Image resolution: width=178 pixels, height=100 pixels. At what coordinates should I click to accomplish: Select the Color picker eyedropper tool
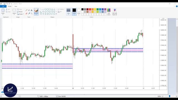pos(29,14)
